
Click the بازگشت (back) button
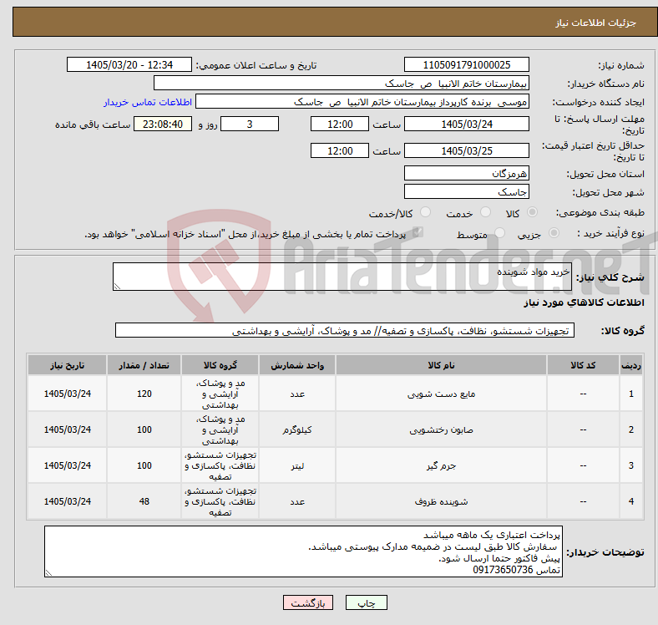308,602
